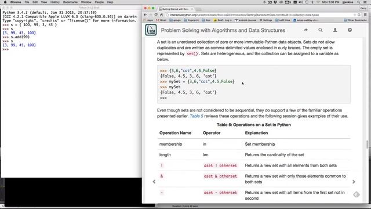Open the search magnifier in page header

[x=321, y=30]
